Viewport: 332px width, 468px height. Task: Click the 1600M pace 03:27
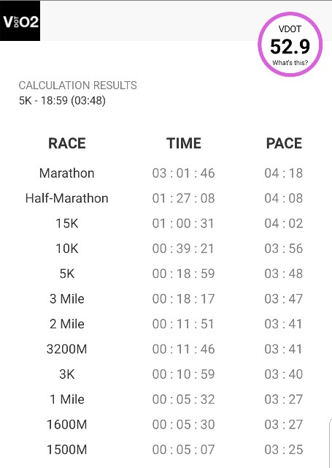point(283,424)
